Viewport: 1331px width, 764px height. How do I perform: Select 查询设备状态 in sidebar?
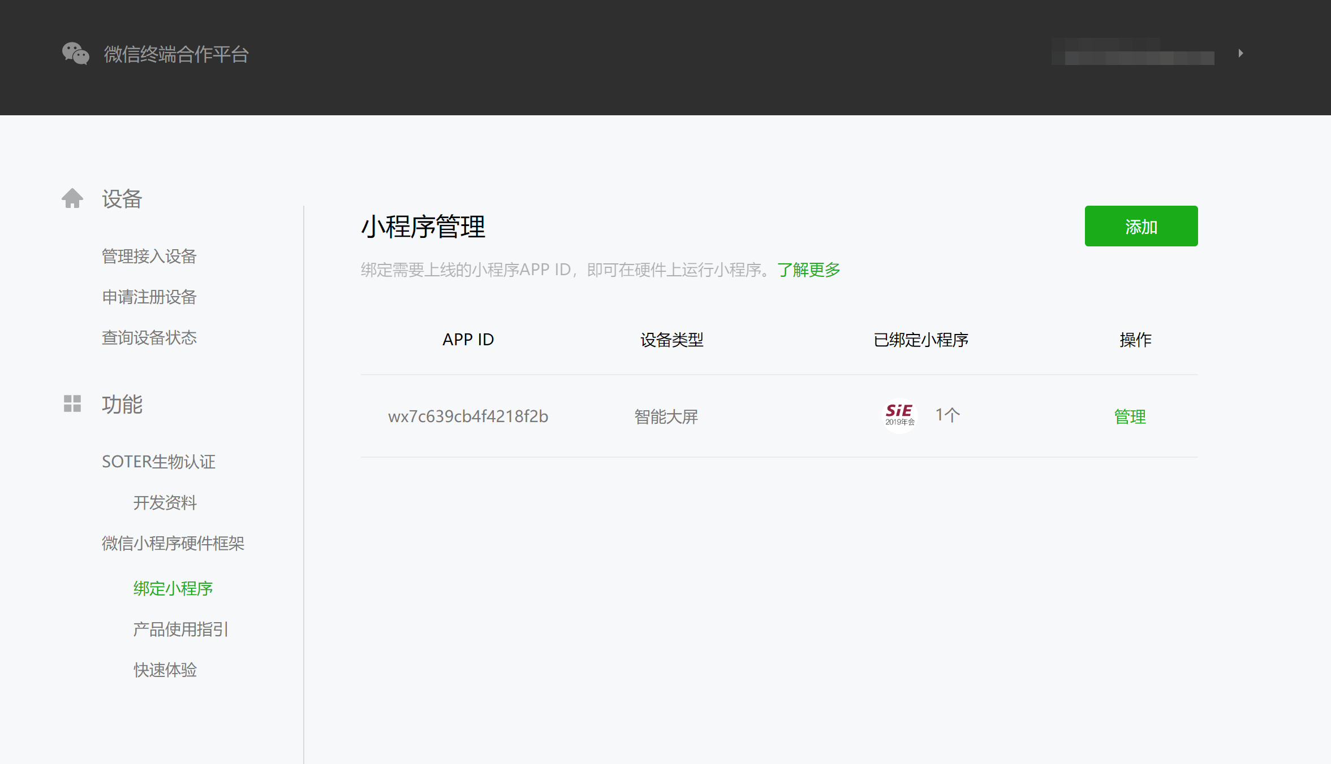[149, 338]
